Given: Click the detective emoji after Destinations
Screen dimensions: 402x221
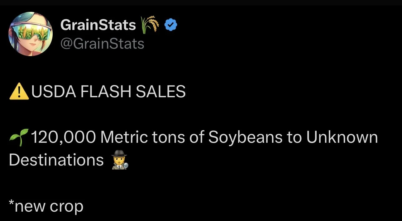Looking at the screenshot, I should 119,160.
